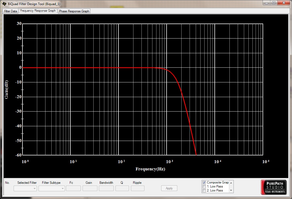
Task: Open the Frequency Response Graph tab
Action: (38, 11)
